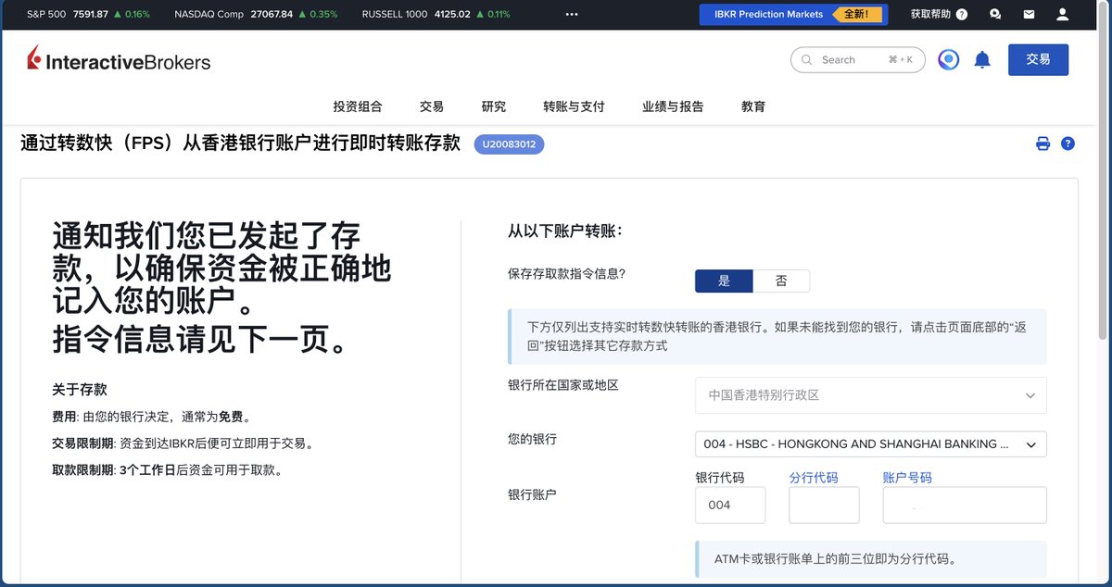Viewport: 1112px width, 587px height.
Task: Select 否 to not save instruction
Action: pyautogui.click(x=781, y=281)
